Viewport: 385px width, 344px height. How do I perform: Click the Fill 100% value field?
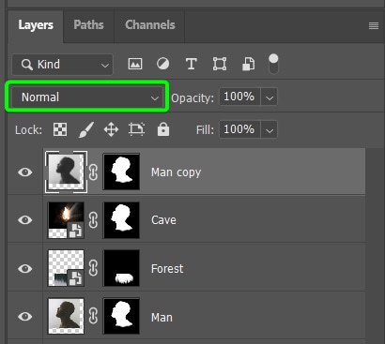click(239, 129)
